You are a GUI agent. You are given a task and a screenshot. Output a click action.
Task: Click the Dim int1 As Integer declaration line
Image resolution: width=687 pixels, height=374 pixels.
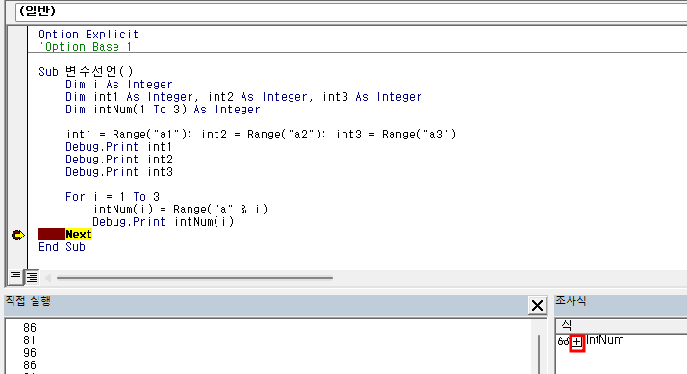pos(243,97)
